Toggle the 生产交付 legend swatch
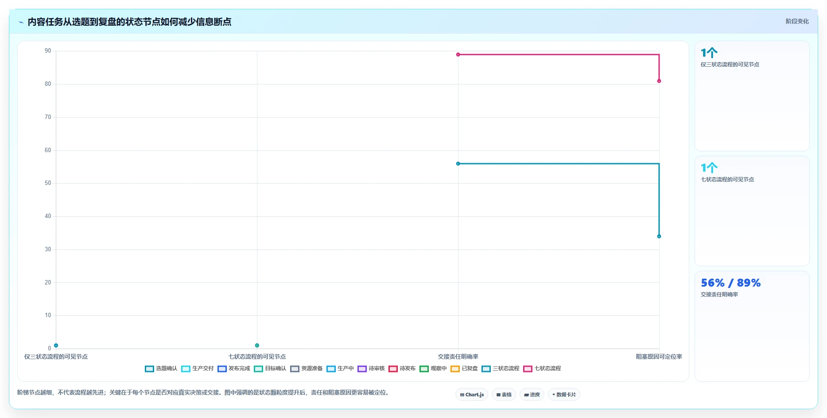 pyautogui.click(x=186, y=369)
